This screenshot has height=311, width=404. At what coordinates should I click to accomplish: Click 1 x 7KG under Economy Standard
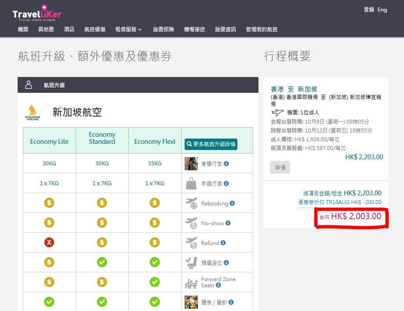(102, 183)
